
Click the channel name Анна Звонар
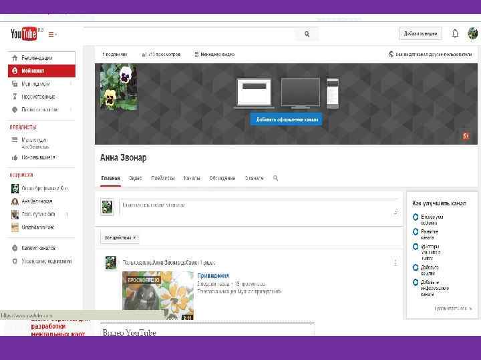[124, 157]
